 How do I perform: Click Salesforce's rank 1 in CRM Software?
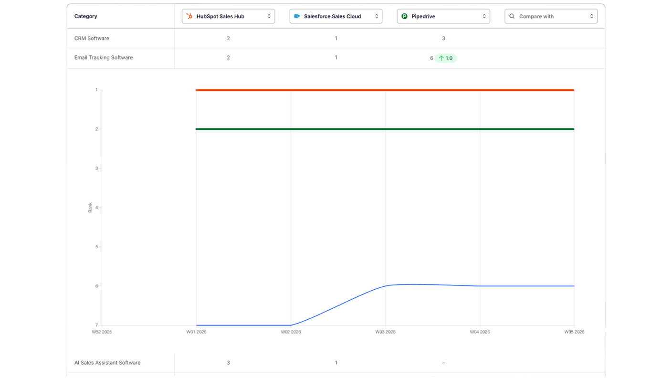336,38
